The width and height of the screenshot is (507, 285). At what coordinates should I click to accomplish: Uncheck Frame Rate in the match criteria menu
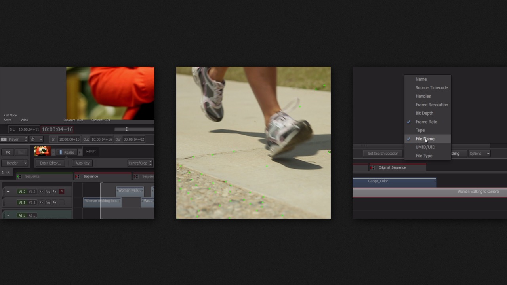tap(426, 122)
